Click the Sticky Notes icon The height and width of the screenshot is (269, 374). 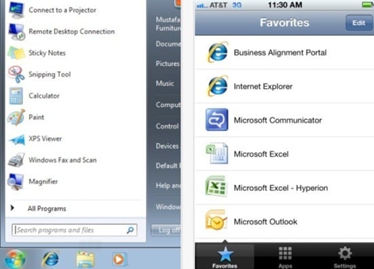pyautogui.click(x=16, y=53)
